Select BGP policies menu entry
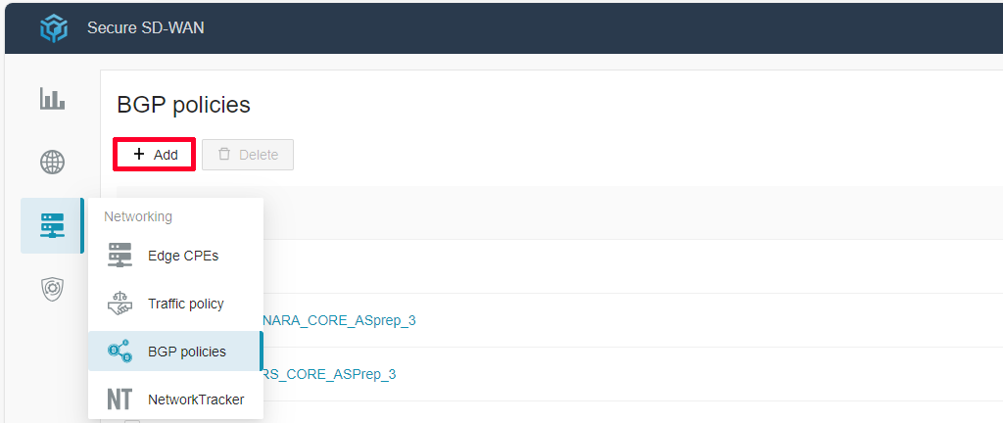1003x423 pixels. coord(186,352)
